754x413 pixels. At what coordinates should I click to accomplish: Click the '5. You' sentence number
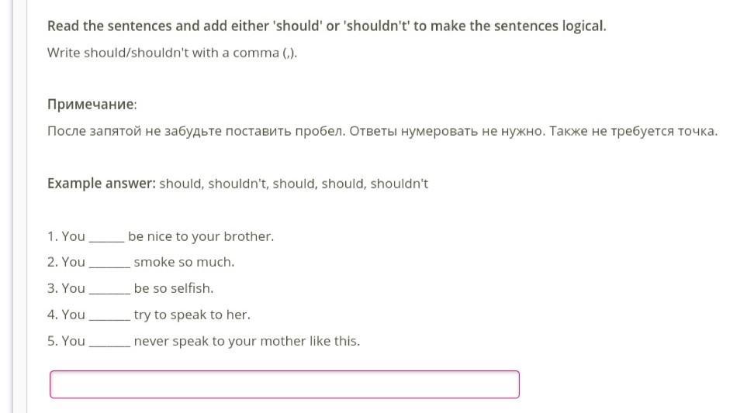coord(66,341)
